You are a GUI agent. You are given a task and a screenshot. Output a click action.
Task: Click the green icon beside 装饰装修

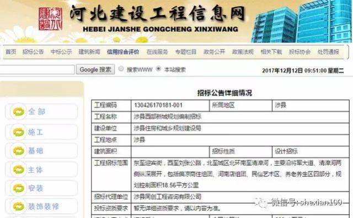coord(18,206)
